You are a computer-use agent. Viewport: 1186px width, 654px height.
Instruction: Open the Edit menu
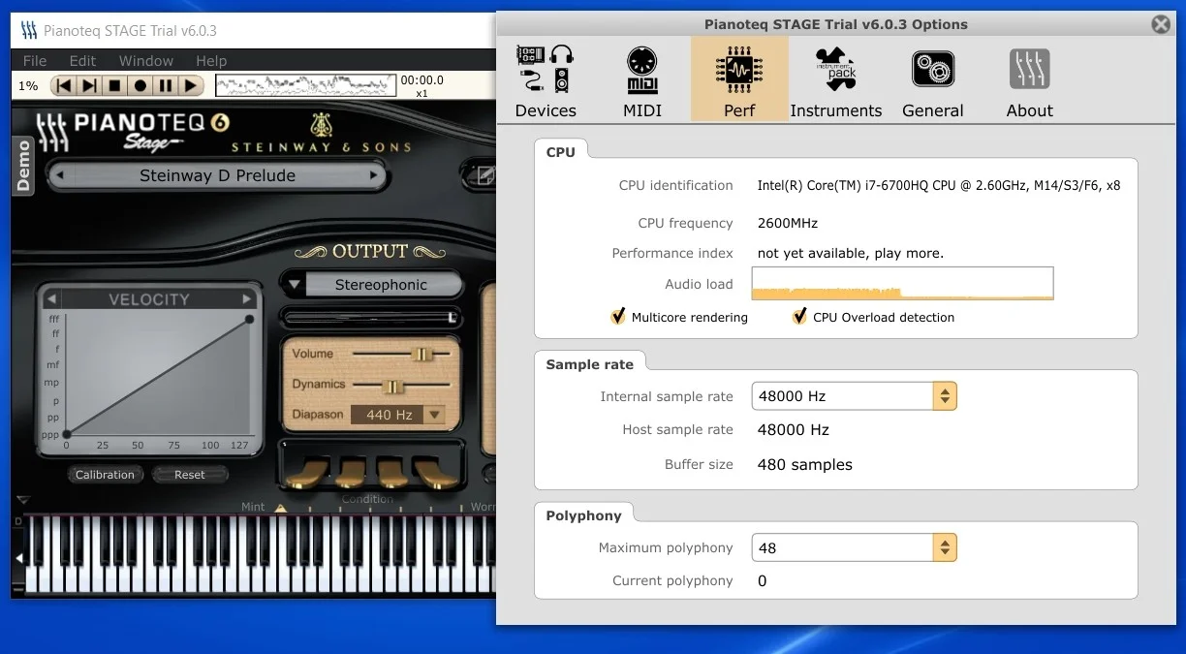82,60
